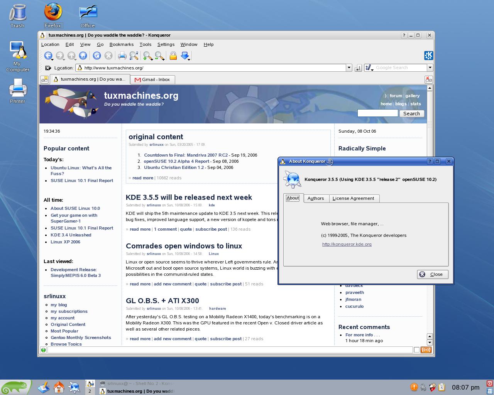Viewport: 494px width, 395px height.
Task: Open the Office desktop icon
Action: tap(88, 16)
